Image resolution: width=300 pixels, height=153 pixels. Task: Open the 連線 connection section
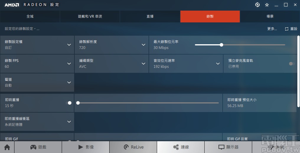(x=181, y=147)
